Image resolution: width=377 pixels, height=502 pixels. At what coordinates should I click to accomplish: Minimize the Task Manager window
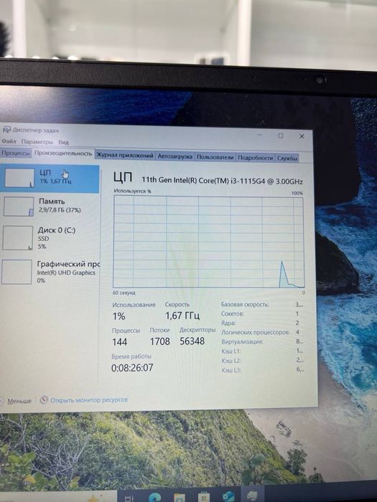[x=260, y=135]
